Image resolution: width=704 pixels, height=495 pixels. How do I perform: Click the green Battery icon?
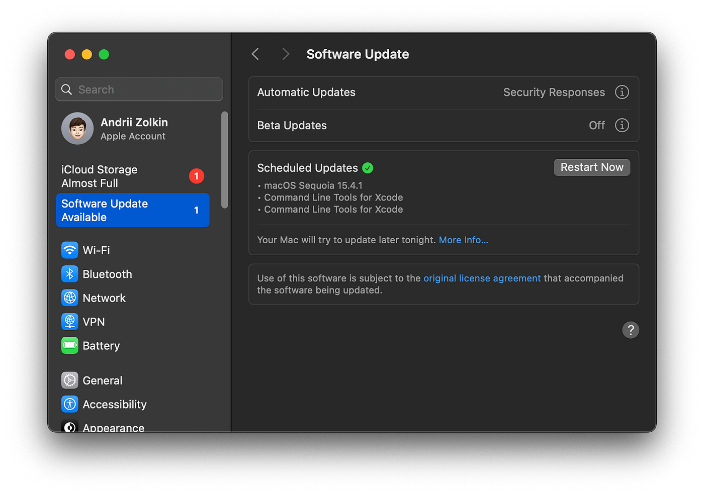(x=70, y=346)
